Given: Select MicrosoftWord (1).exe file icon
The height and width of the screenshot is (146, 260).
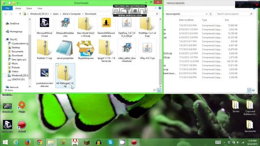Looking at the screenshot, I should pos(44,23).
